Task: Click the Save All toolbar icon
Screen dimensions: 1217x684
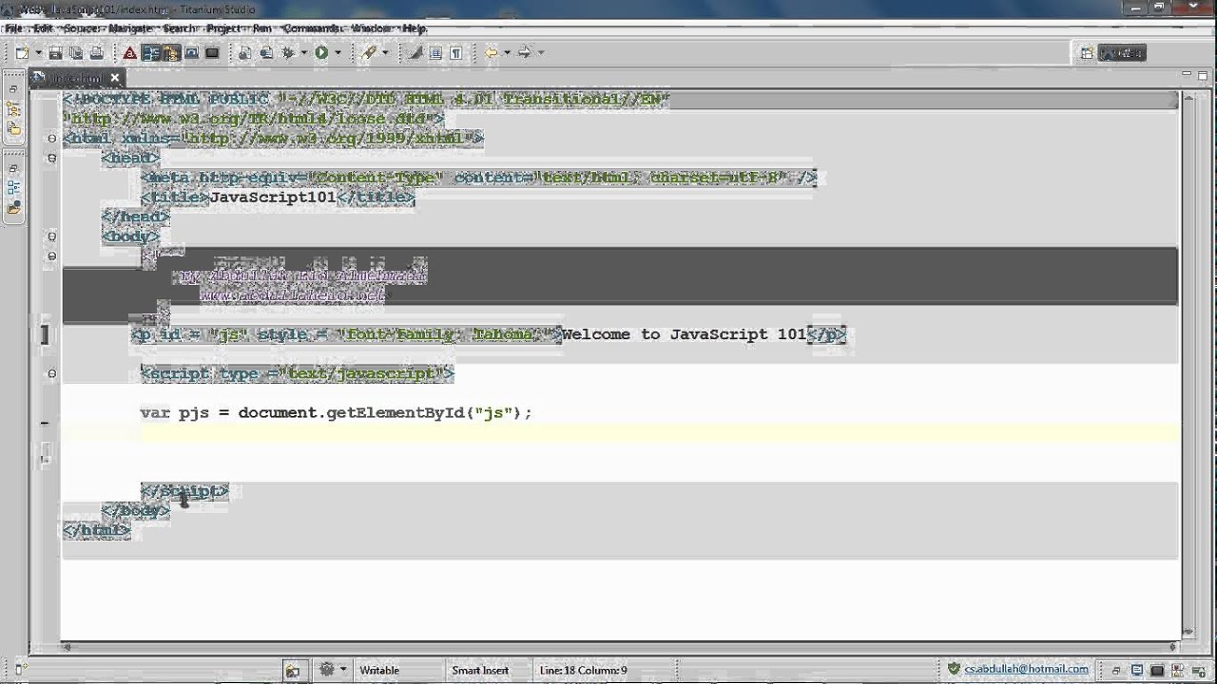Action: point(76,53)
